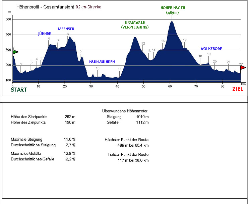Click the green start flag icon
Viewport: 248px width, 204px height.
tap(15, 52)
